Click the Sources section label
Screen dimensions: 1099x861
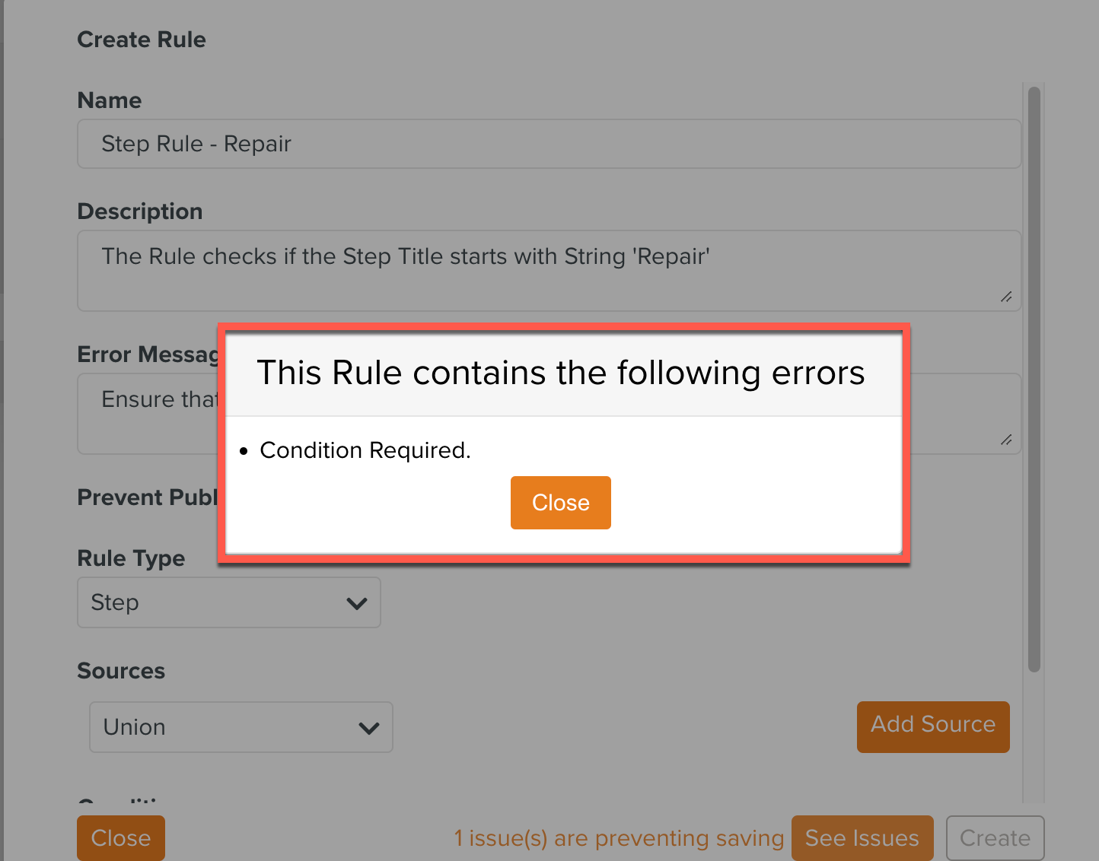tap(121, 671)
